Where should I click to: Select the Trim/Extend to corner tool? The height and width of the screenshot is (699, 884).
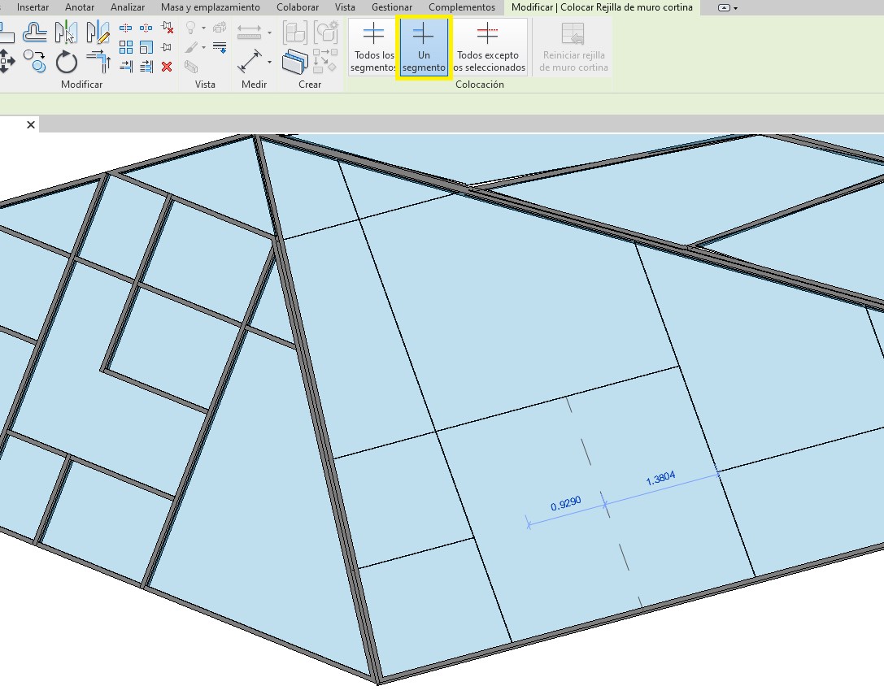pyautogui.click(x=98, y=61)
